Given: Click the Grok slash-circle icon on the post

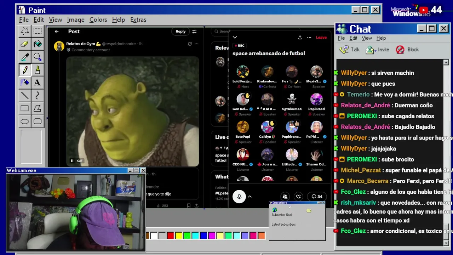Looking at the screenshot, I should pos(190,44).
